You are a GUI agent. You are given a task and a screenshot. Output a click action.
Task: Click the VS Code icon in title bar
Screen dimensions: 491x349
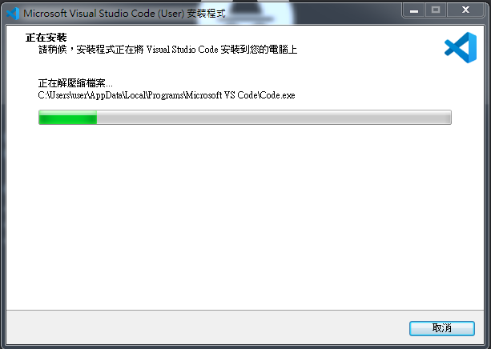[13, 14]
